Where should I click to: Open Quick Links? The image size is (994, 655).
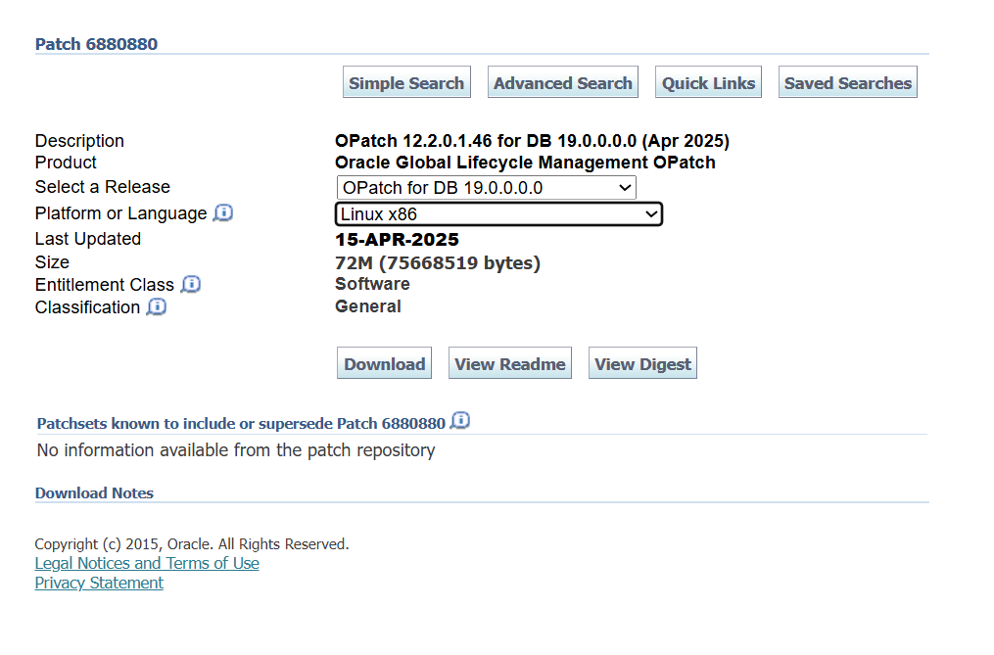(708, 82)
